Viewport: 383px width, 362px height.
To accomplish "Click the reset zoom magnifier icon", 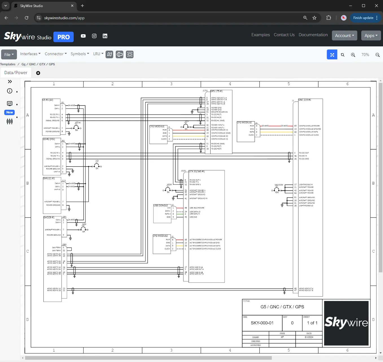I will pyautogui.click(x=343, y=55).
